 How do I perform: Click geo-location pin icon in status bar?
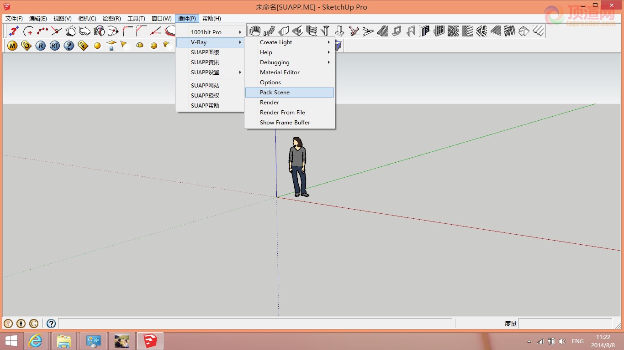[8, 324]
